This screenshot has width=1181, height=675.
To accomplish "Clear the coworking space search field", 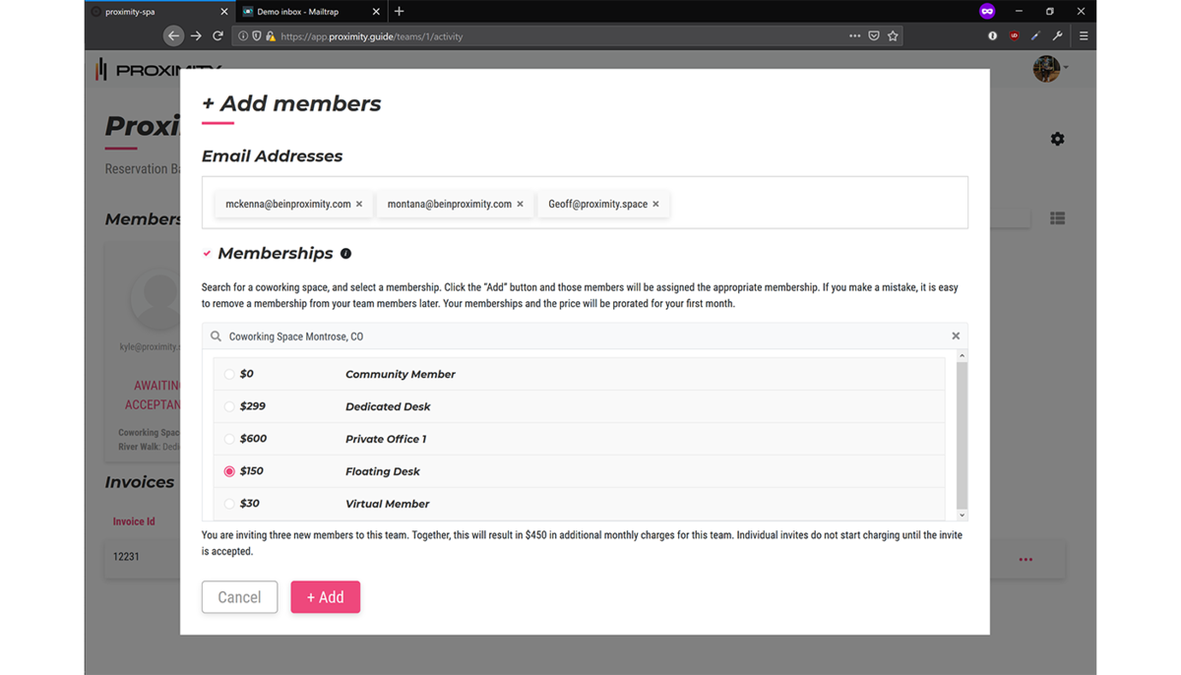I will tap(956, 337).
